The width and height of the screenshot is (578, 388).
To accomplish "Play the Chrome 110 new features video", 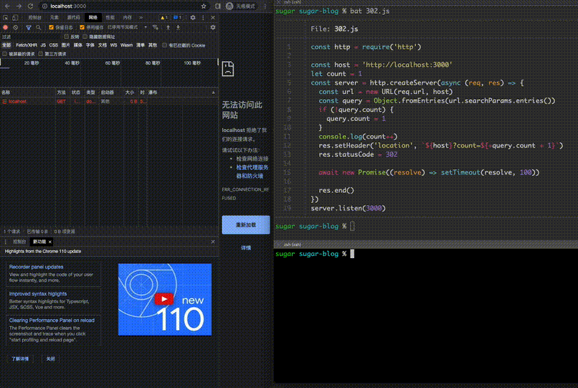I will (x=164, y=299).
